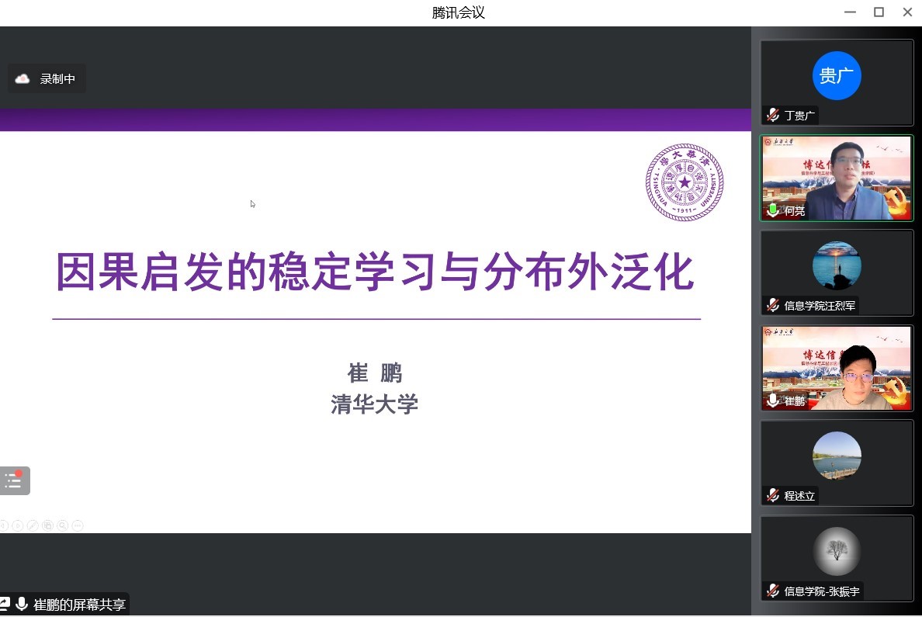Go to the next slide using the forward arrow
The image size is (922, 617).
click(17, 525)
